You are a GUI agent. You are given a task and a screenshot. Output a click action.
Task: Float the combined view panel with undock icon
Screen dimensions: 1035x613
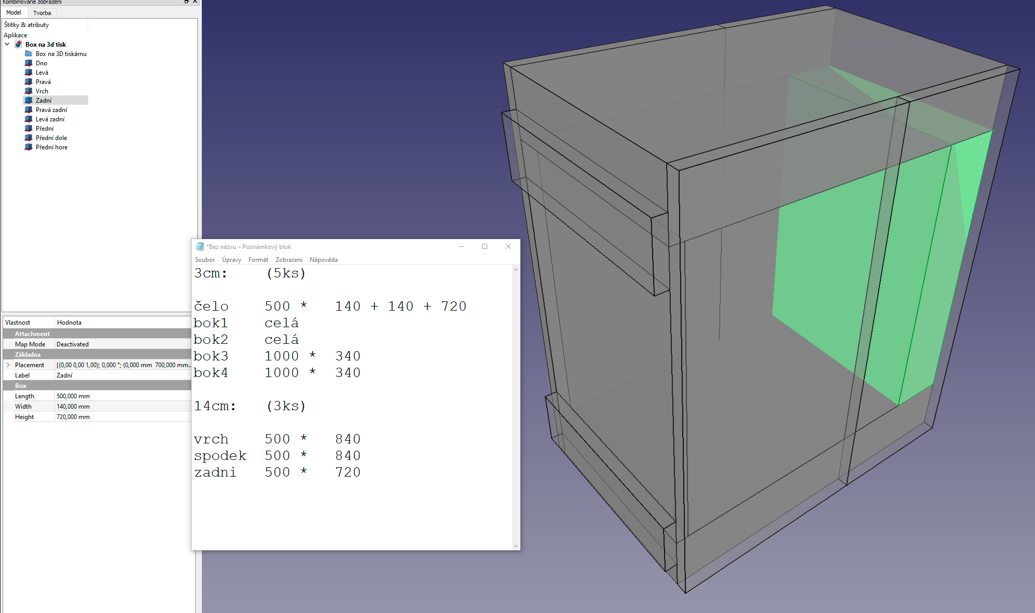tap(186, 2)
